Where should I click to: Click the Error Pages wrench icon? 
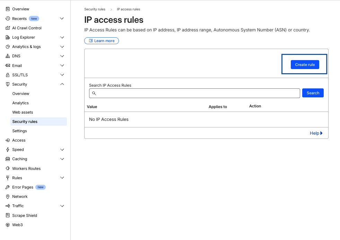click(8, 187)
